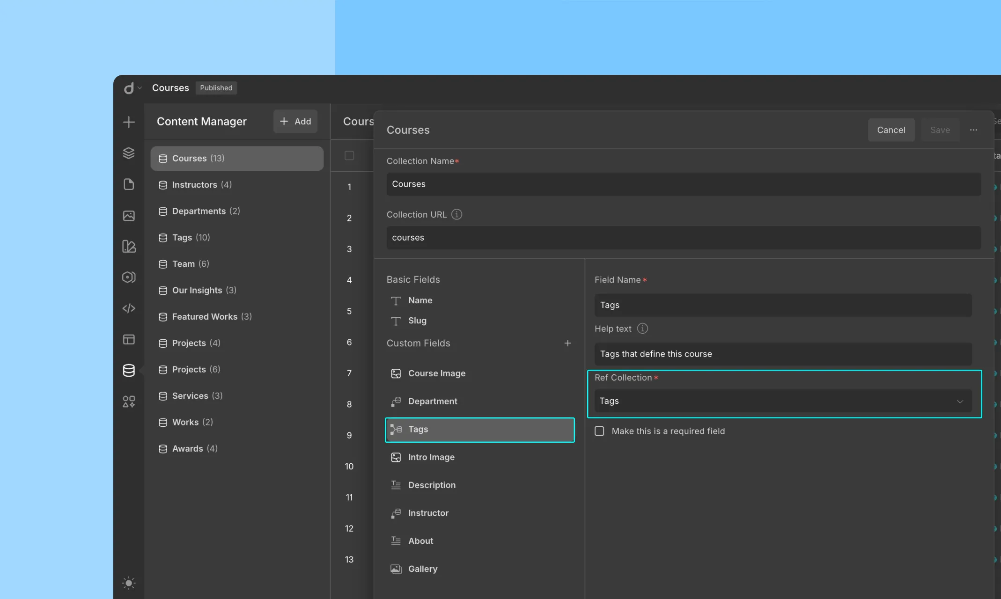Select the Course Image field
Image resolution: width=1001 pixels, height=599 pixels.
pyautogui.click(x=480, y=373)
